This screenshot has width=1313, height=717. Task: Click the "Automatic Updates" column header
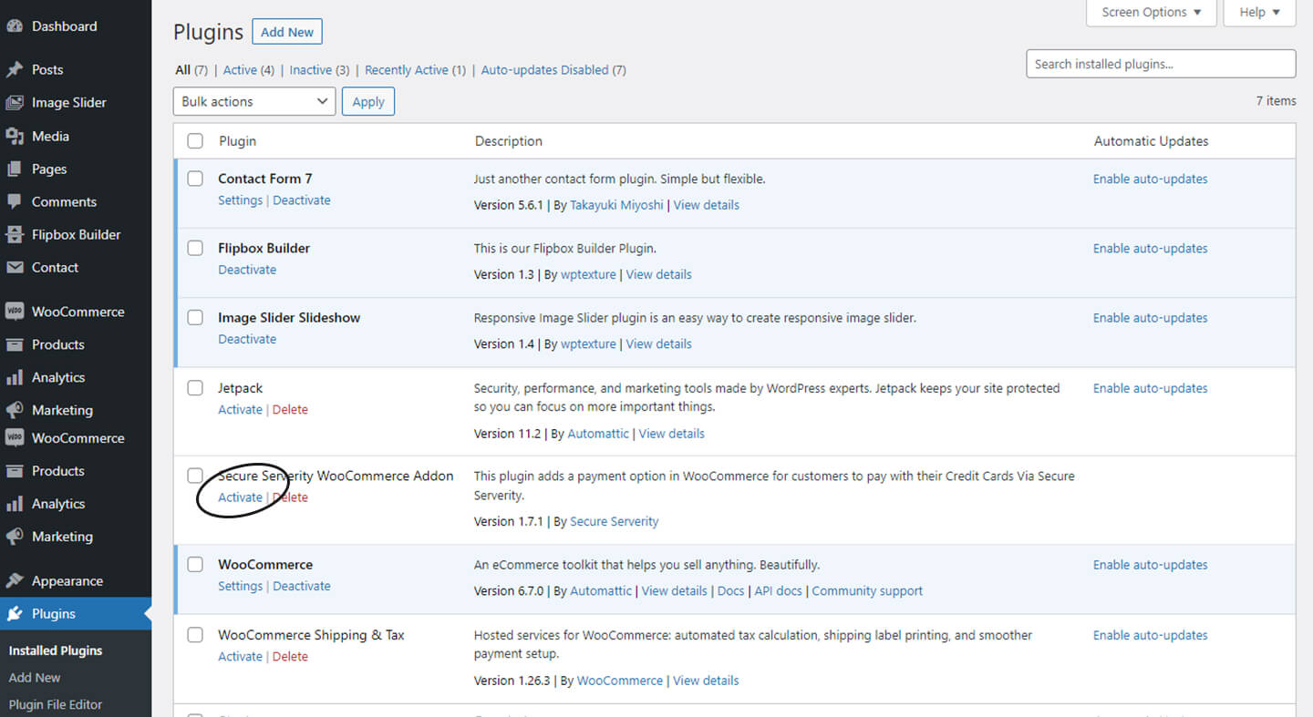point(1151,141)
